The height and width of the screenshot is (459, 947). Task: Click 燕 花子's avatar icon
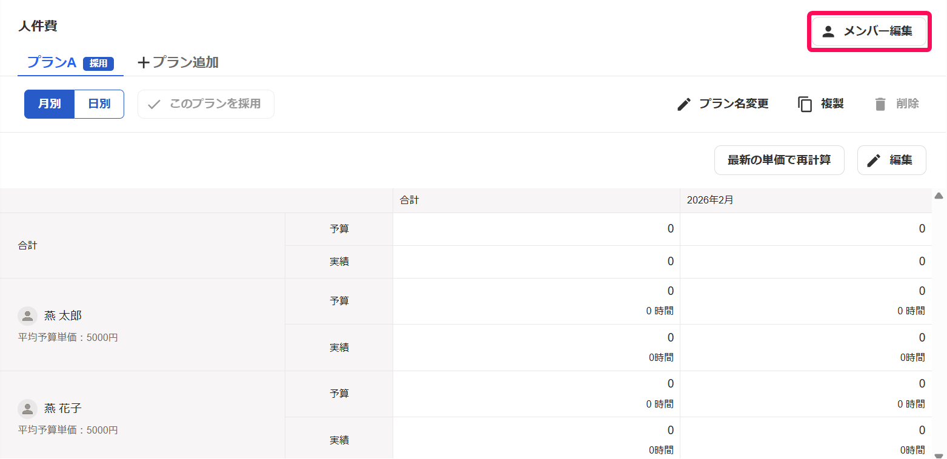pos(27,409)
